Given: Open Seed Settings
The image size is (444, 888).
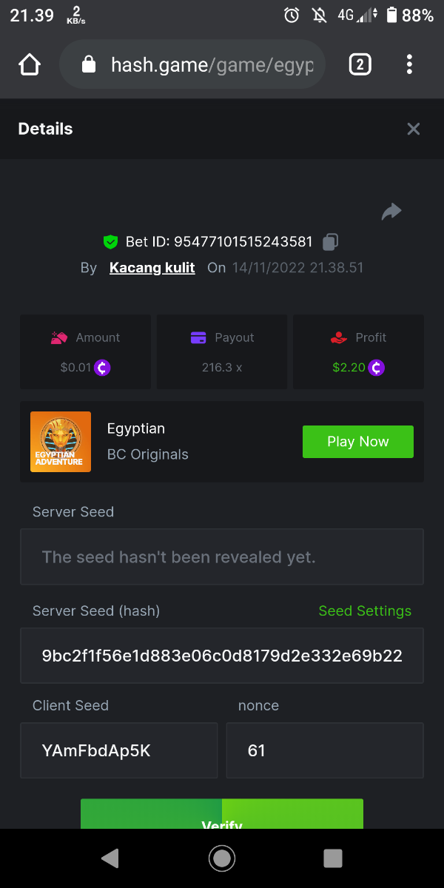Looking at the screenshot, I should (364, 610).
